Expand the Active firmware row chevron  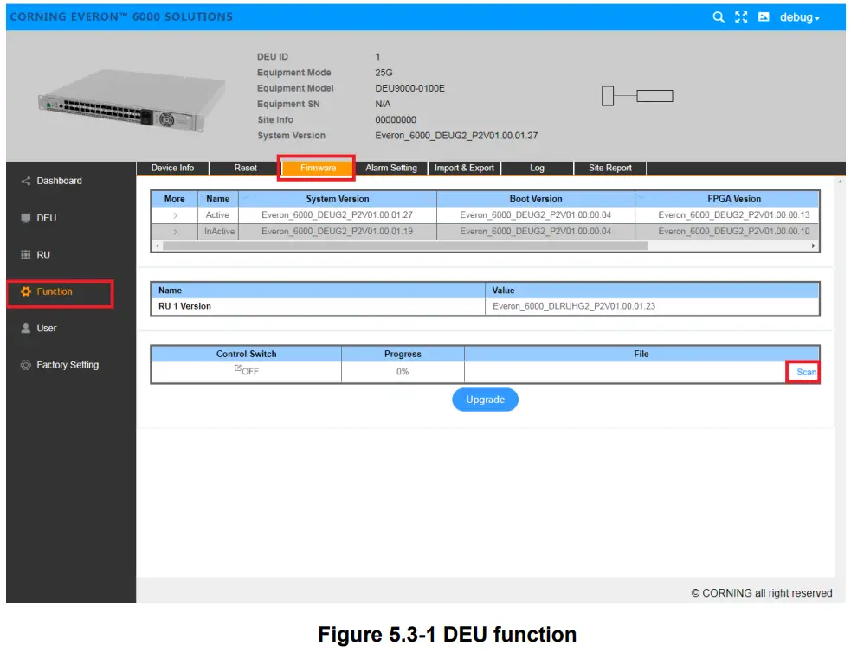tap(175, 215)
